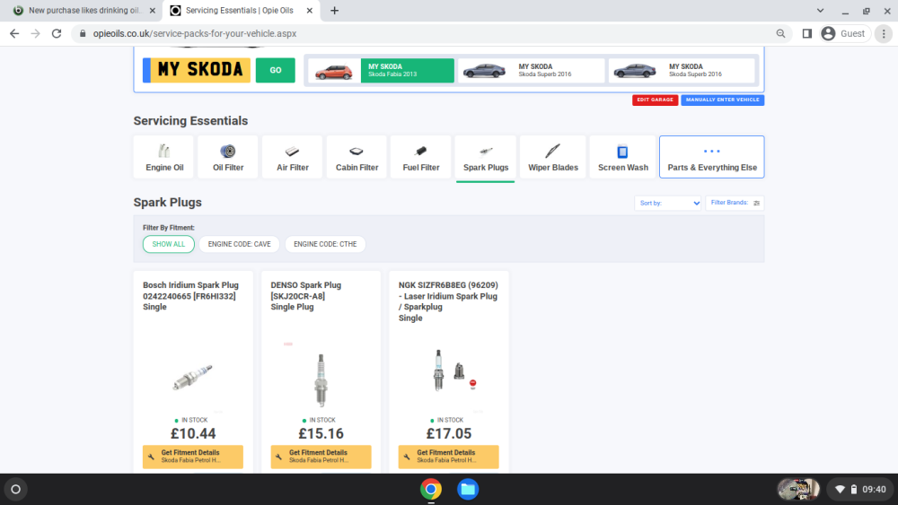Open the tab search chevron
This screenshot has width=898, height=505.
pyautogui.click(x=820, y=10)
